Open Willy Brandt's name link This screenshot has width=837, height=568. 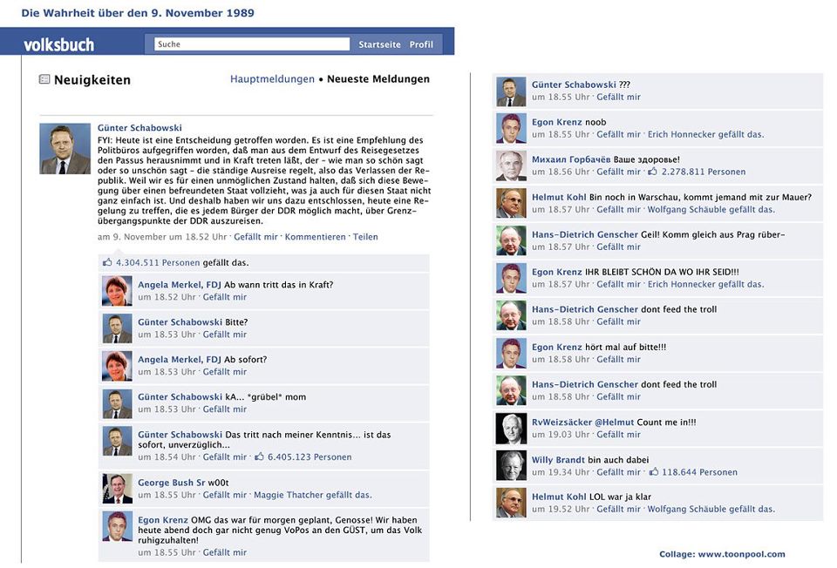point(558,460)
